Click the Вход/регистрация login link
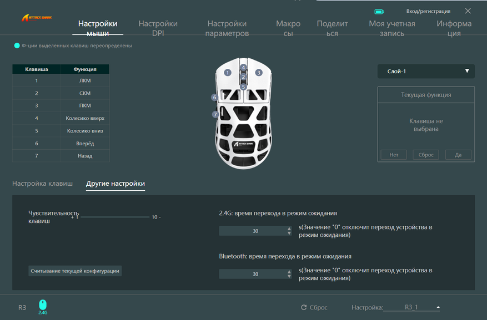This screenshot has height=320, width=487. [x=428, y=11]
